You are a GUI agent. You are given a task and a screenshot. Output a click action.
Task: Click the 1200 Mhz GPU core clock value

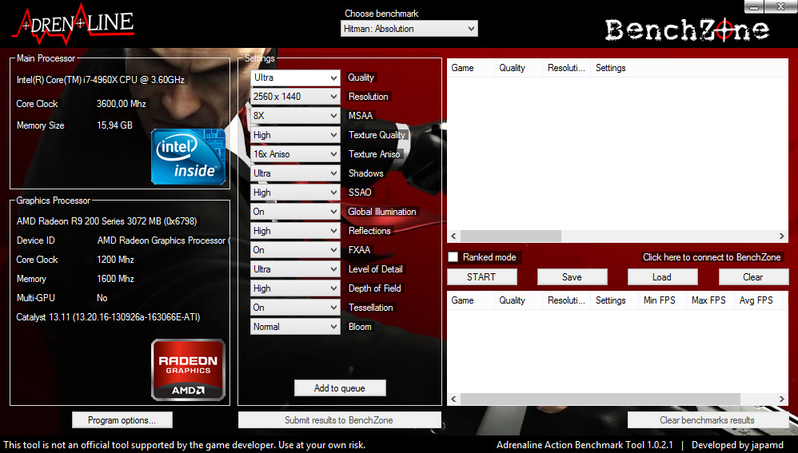(x=115, y=260)
